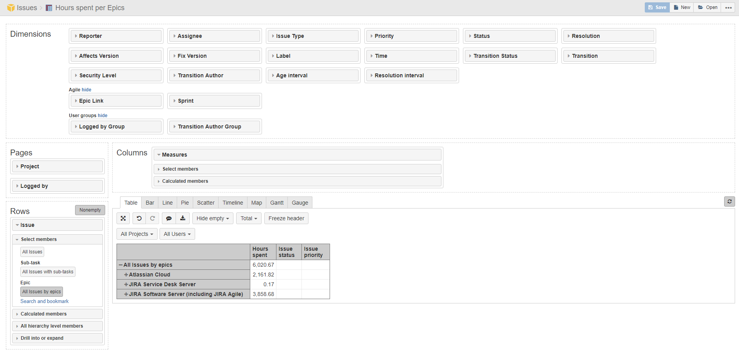This screenshot has width=739, height=353.
Task: Click the Search and bookmark link
Action: click(44, 301)
